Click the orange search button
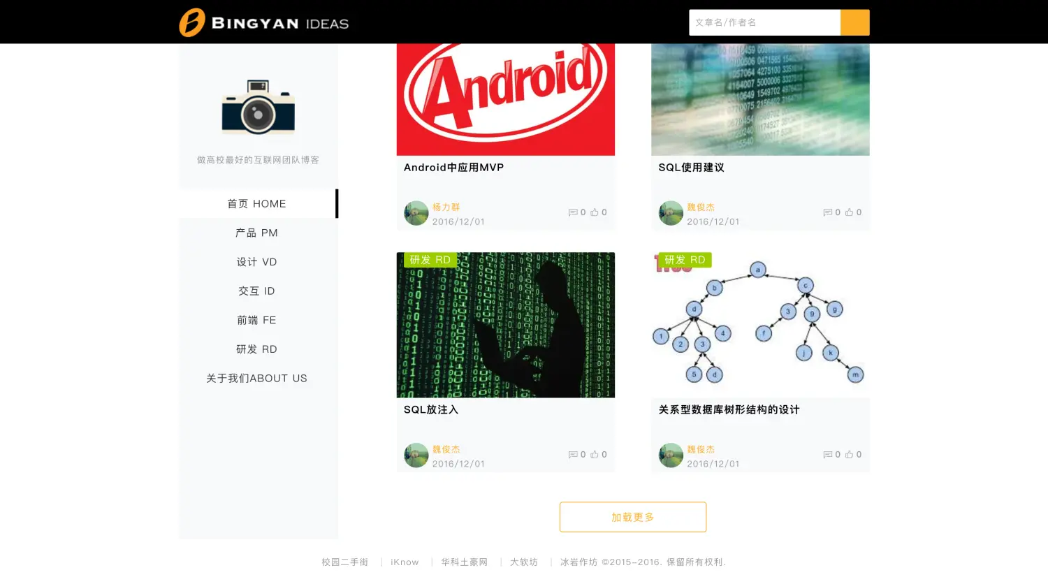1048x584 pixels. point(854,22)
